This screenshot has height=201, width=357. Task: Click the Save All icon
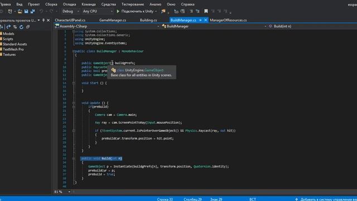[x=33, y=11]
